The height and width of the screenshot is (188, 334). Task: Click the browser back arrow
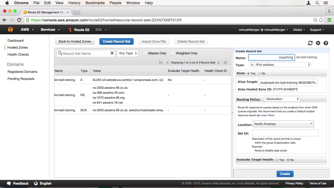pos(4,20)
